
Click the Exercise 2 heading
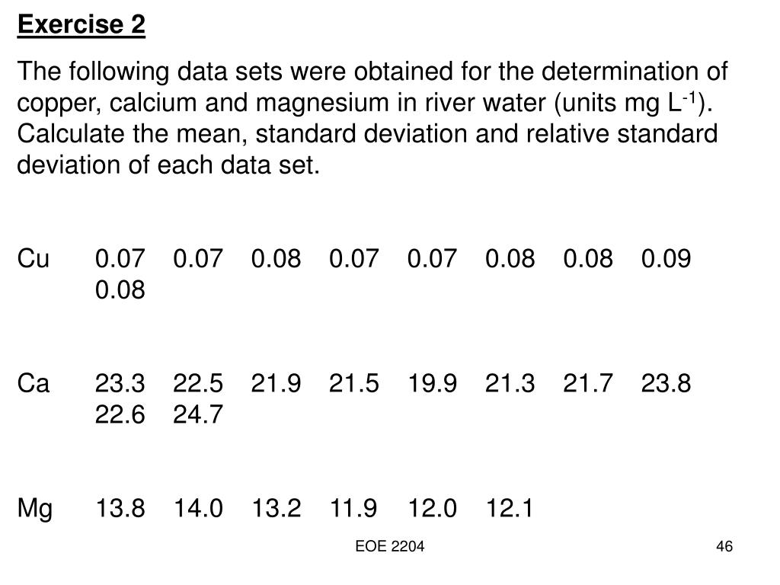pos(81,24)
